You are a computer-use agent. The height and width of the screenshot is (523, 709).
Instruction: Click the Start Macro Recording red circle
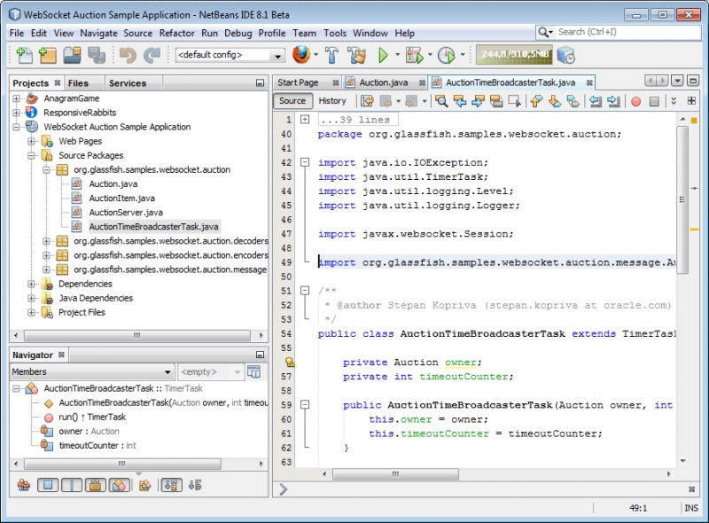[635, 101]
